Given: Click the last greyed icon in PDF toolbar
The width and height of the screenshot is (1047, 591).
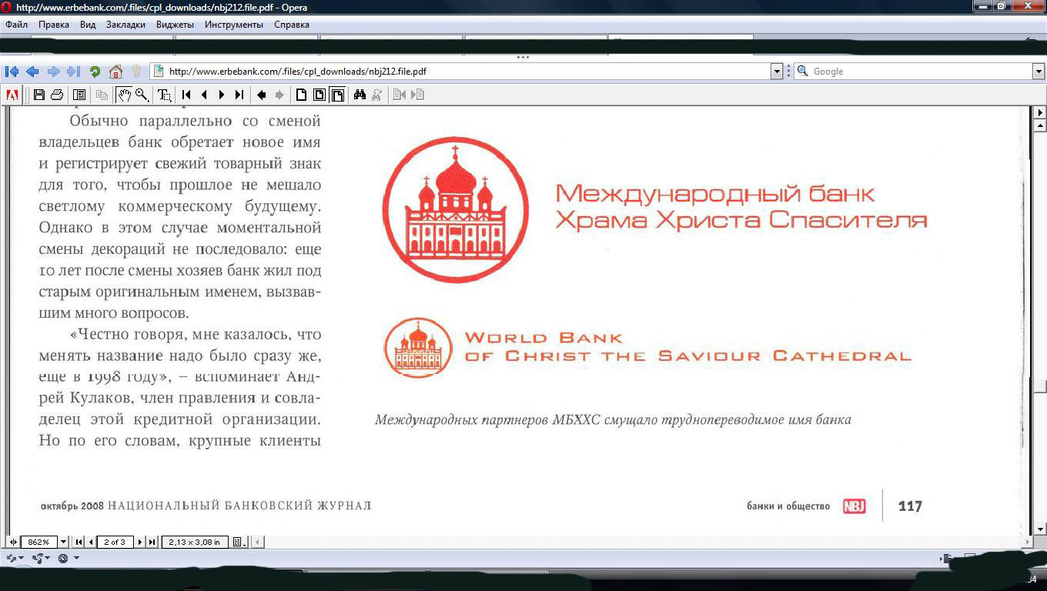Looking at the screenshot, I should (x=417, y=95).
